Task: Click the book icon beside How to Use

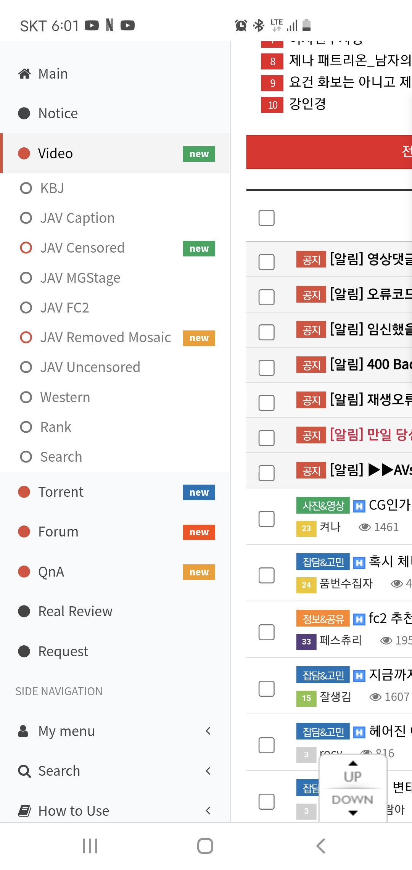Action: [x=24, y=810]
